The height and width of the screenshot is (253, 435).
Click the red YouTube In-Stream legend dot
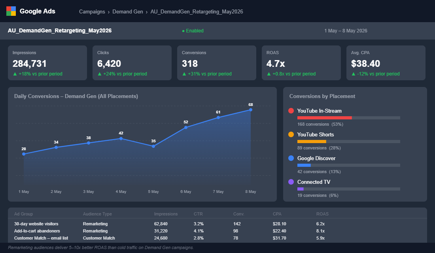point(291,111)
